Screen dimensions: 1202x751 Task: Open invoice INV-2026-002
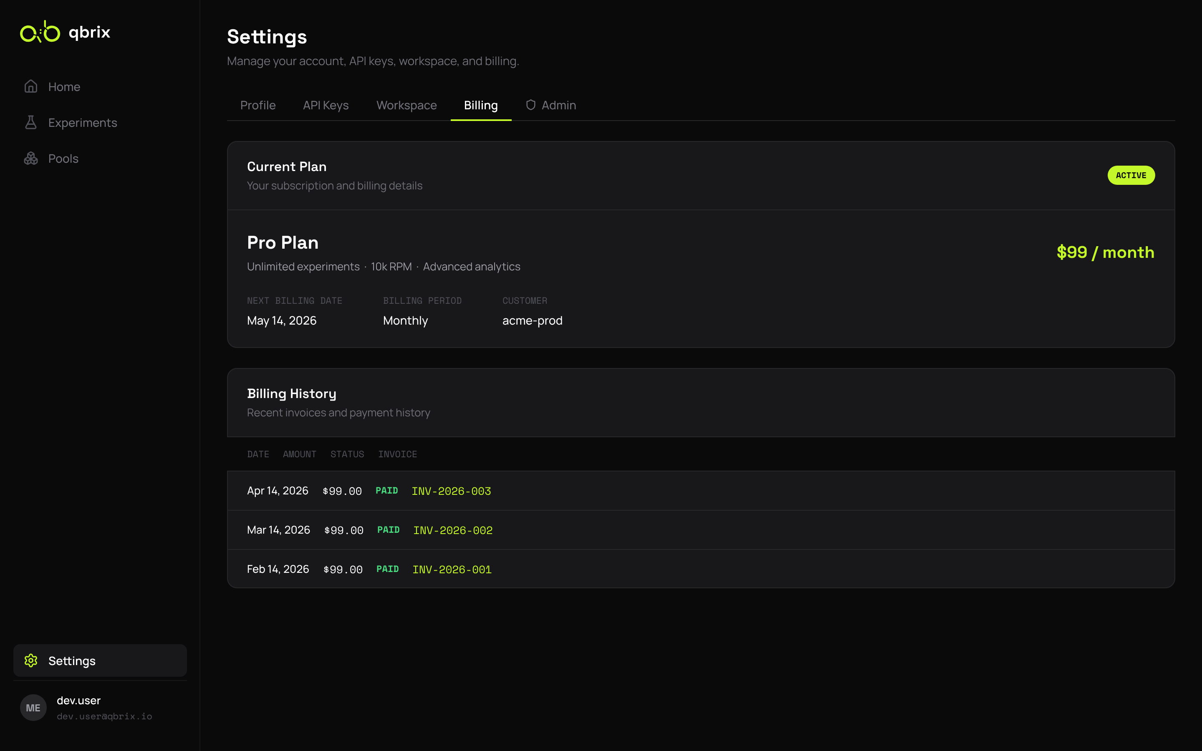click(452, 530)
